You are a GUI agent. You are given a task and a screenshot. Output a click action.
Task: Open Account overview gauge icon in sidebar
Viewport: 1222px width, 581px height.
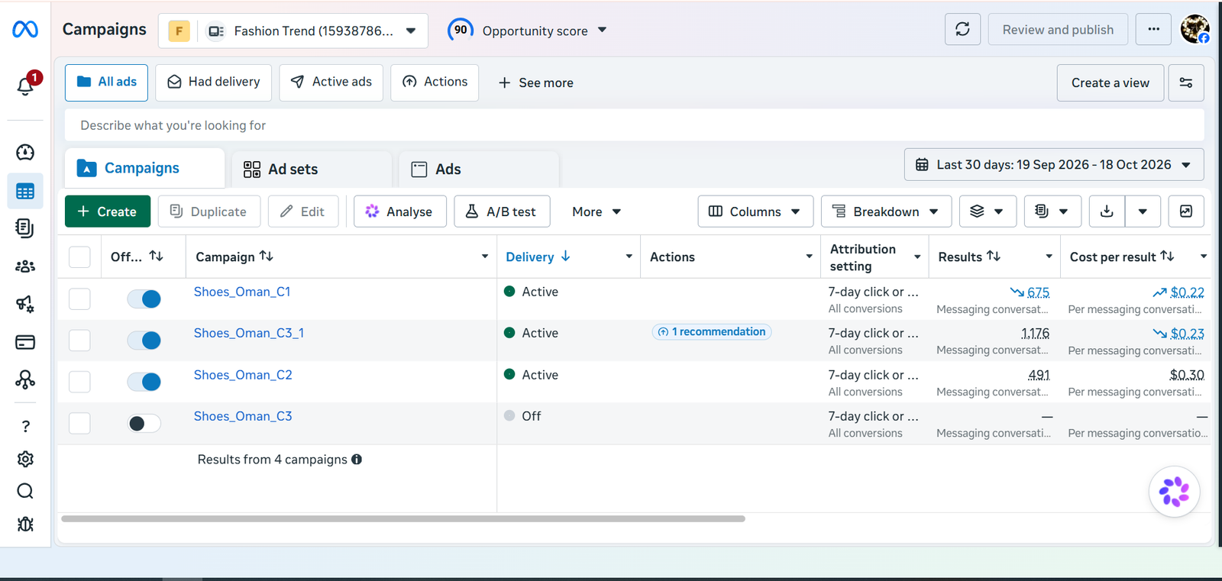(25, 153)
